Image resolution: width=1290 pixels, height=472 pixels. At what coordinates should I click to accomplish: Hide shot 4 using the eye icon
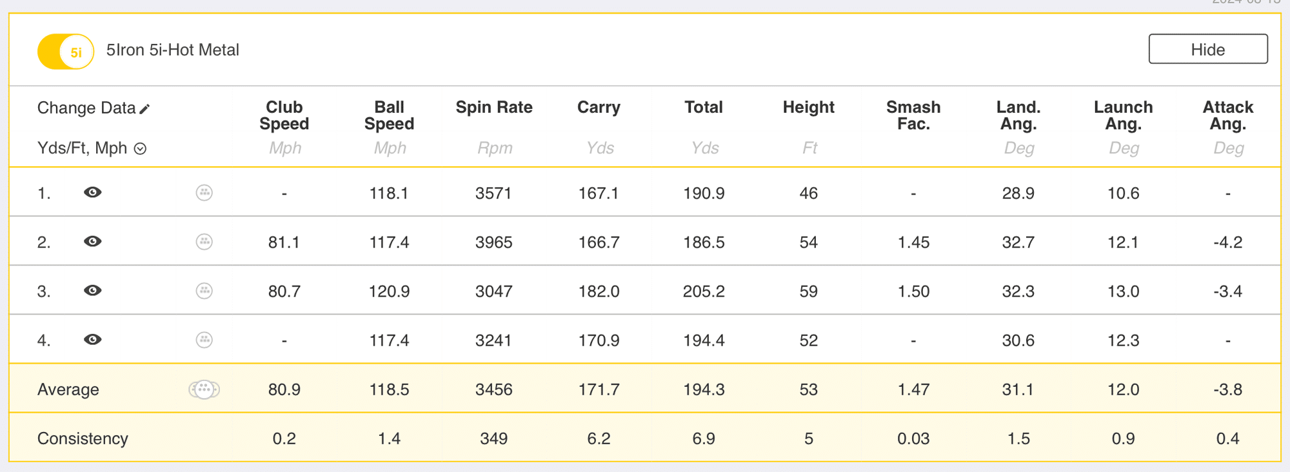[93, 339]
